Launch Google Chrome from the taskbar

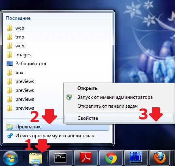tap(111, 158)
